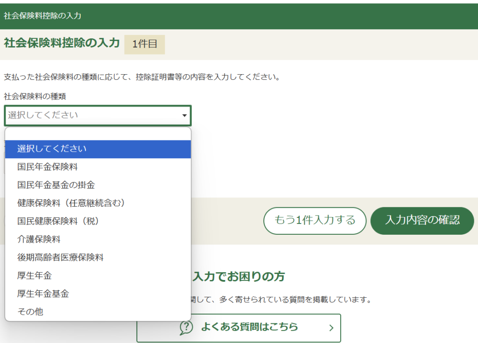Screen dimensions: 478x343
Task: Select the highlighted 選択してください option
Action: pyautogui.click(x=98, y=149)
